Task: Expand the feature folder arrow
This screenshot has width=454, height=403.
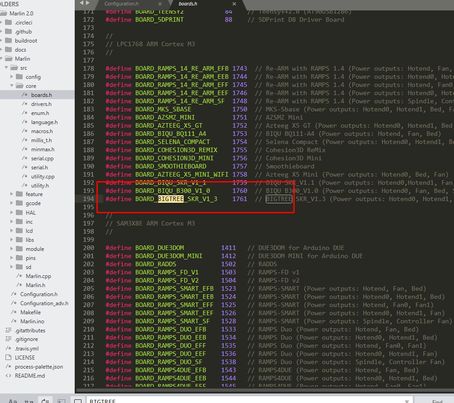Action: 12,194
